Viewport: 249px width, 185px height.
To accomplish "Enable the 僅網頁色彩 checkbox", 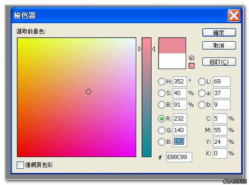I will 20,165.
